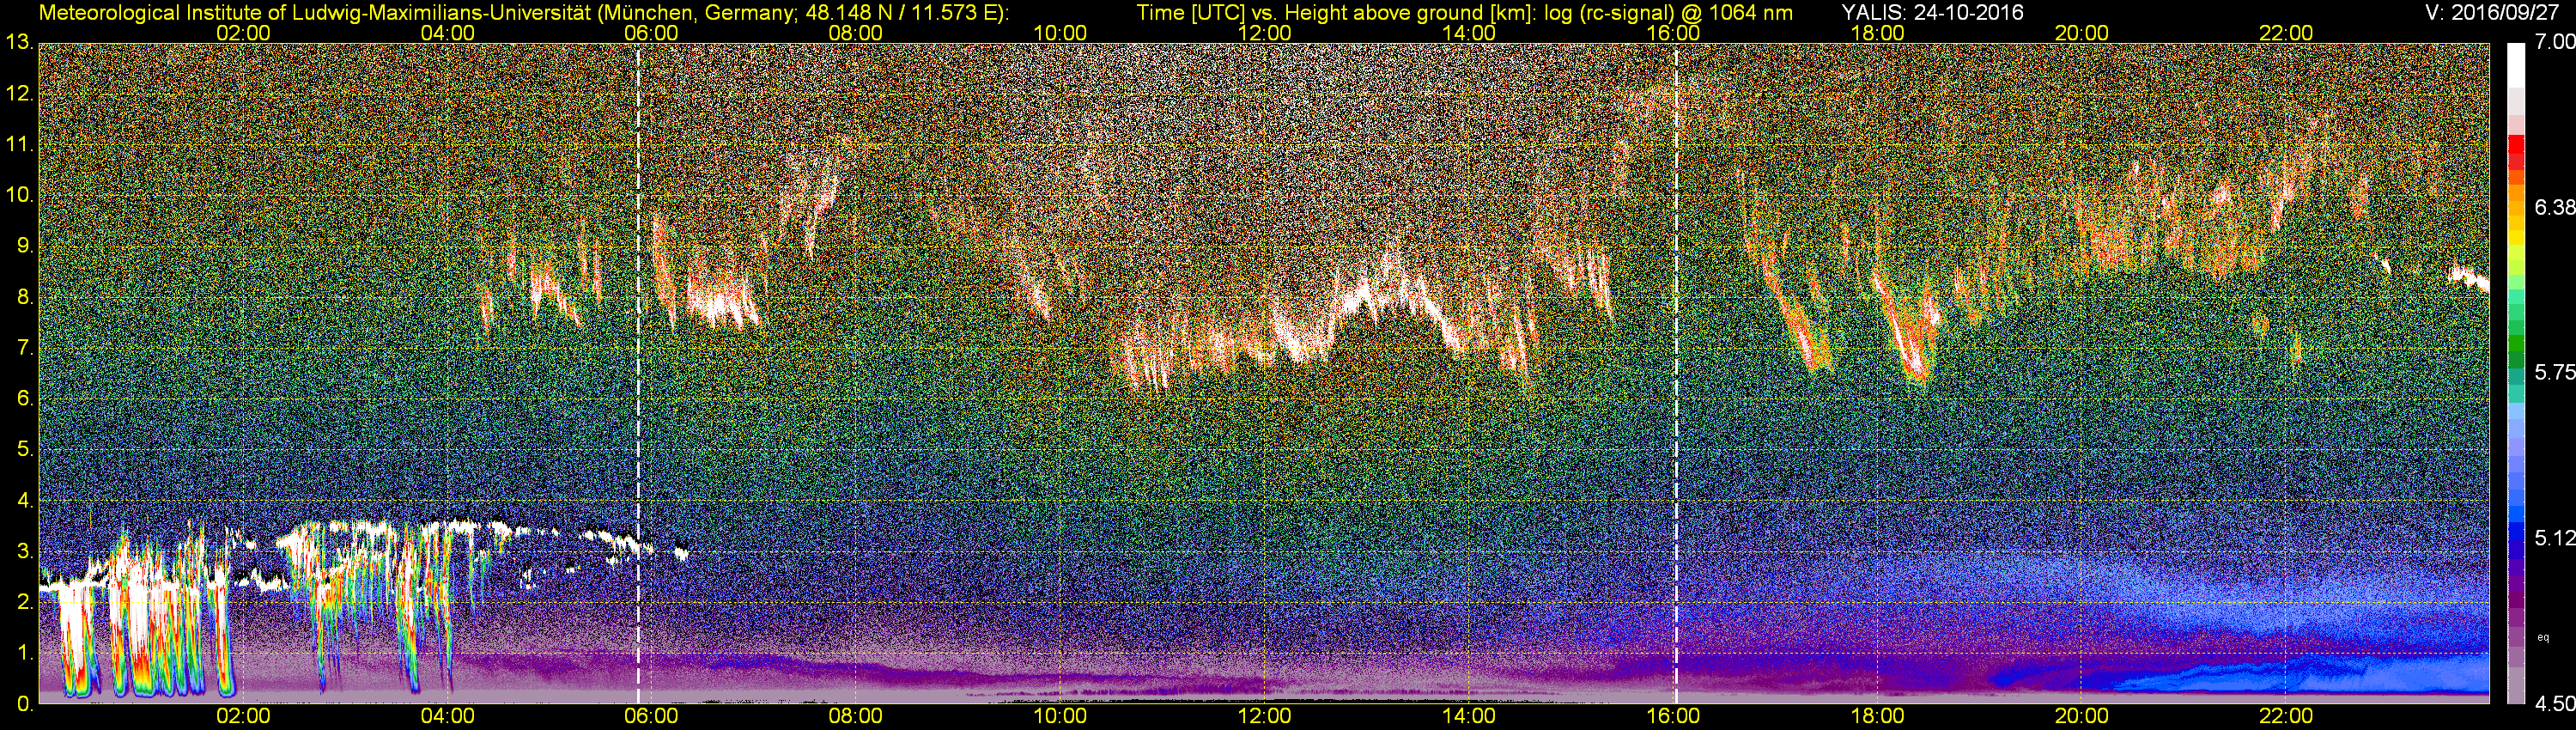
Task: Click the white dashed vertical line near 06:00
Action: pyautogui.click(x=639, y=373)
